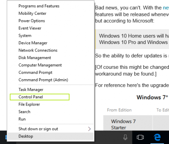
Task: Click the Windows 7* heading
Action: coord(152,97)
